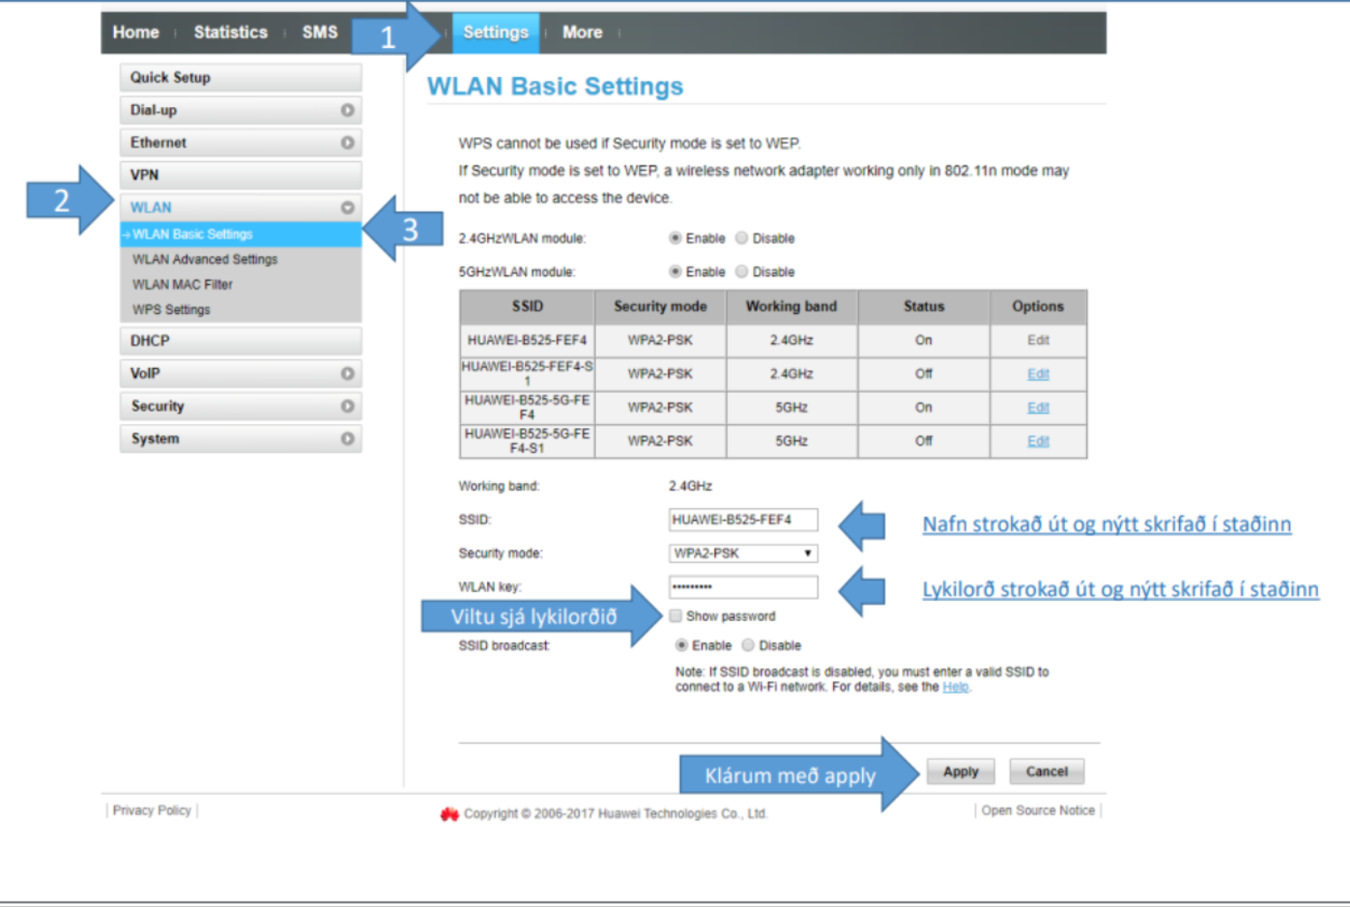Open the Security mode dropdown

point(743,553)
